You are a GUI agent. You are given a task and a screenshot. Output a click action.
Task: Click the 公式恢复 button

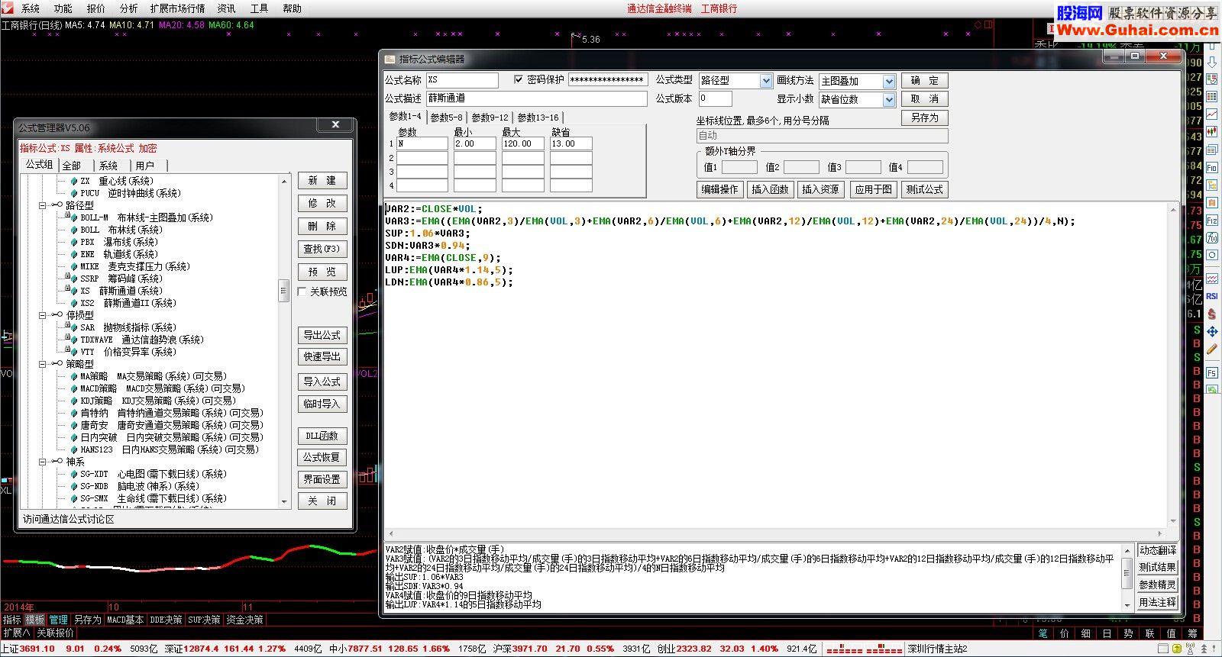pyautogui.click(x=322, y=457)
